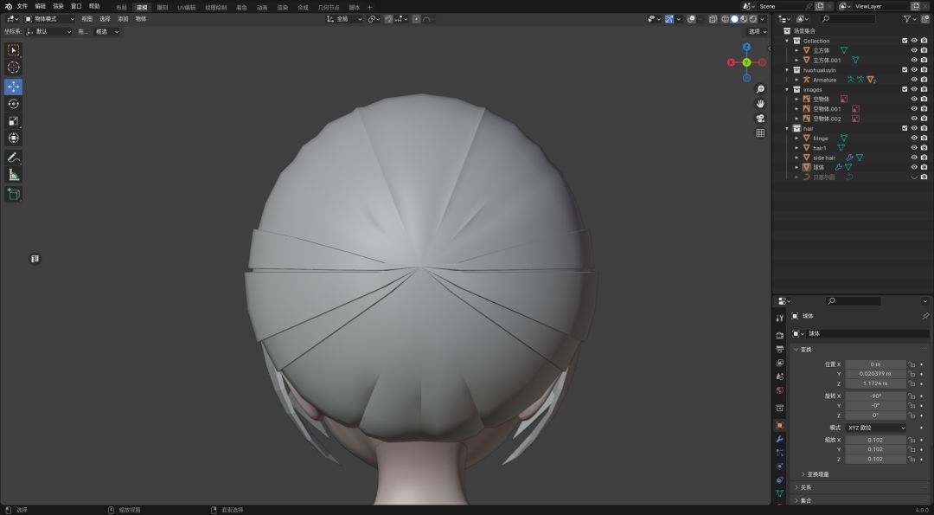Open the Modifiers wrench tab in properties
This screenshot has height=515, width=934.
779,440
